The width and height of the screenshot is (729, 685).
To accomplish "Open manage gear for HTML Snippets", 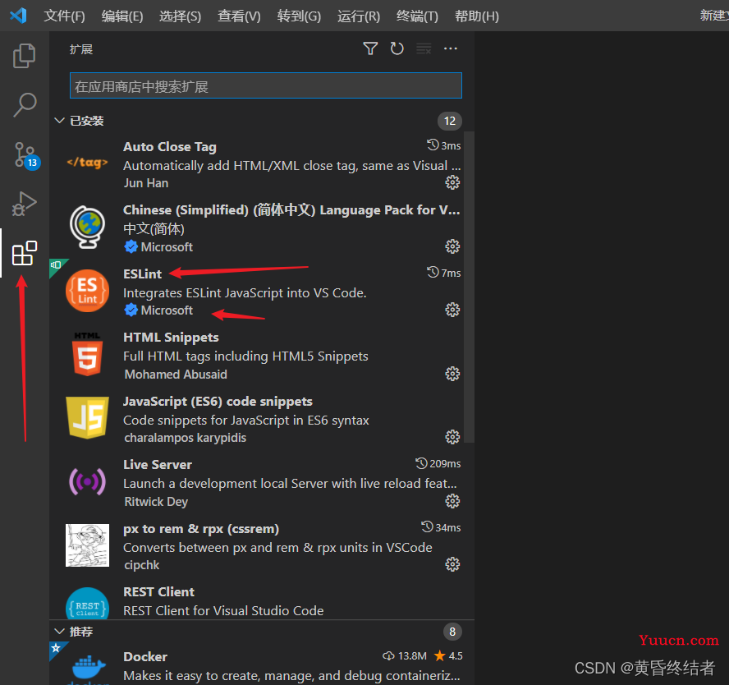I will (x=452, y=374).
